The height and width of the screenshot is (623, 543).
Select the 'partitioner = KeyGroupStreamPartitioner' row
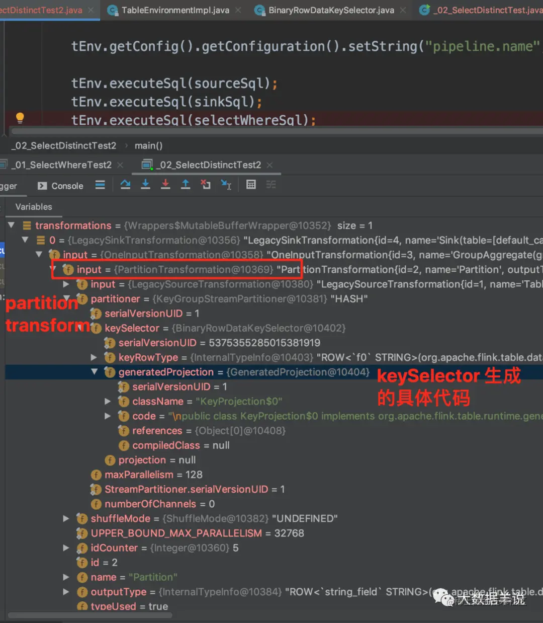[x=274, y=299]
